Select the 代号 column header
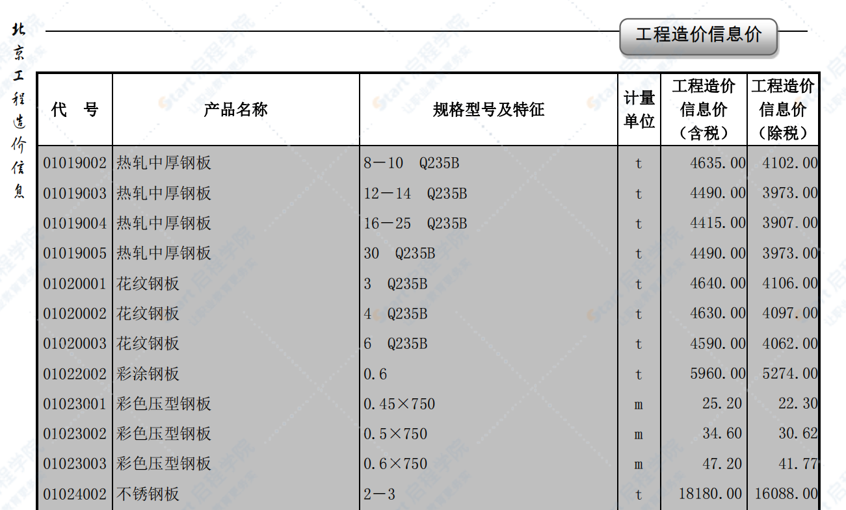The width and height of the screenshot is (846, 510). pos(75,109)
